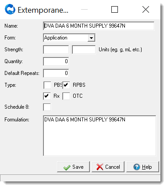Click the application logo in title bar

[10, 9]
